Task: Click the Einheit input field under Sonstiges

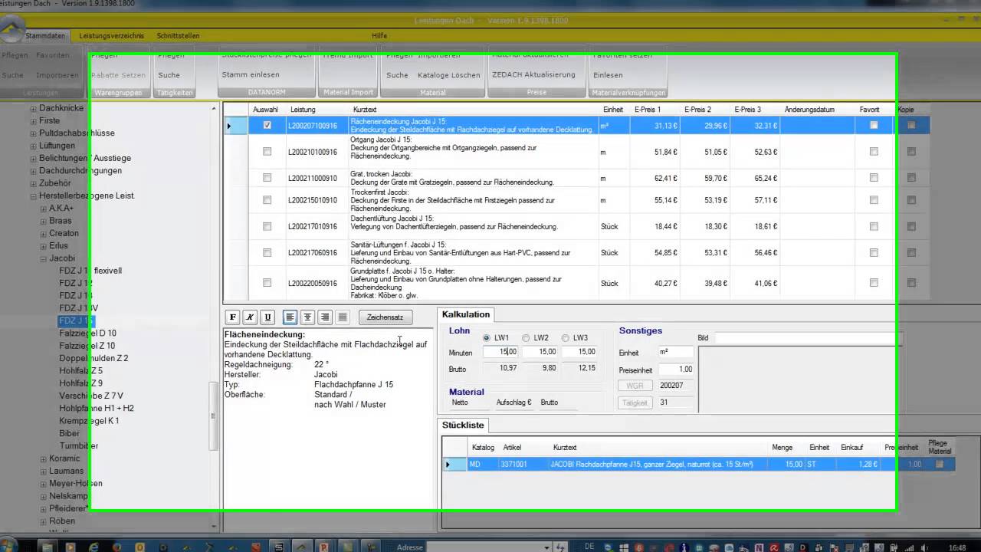Action: point(675,352)
